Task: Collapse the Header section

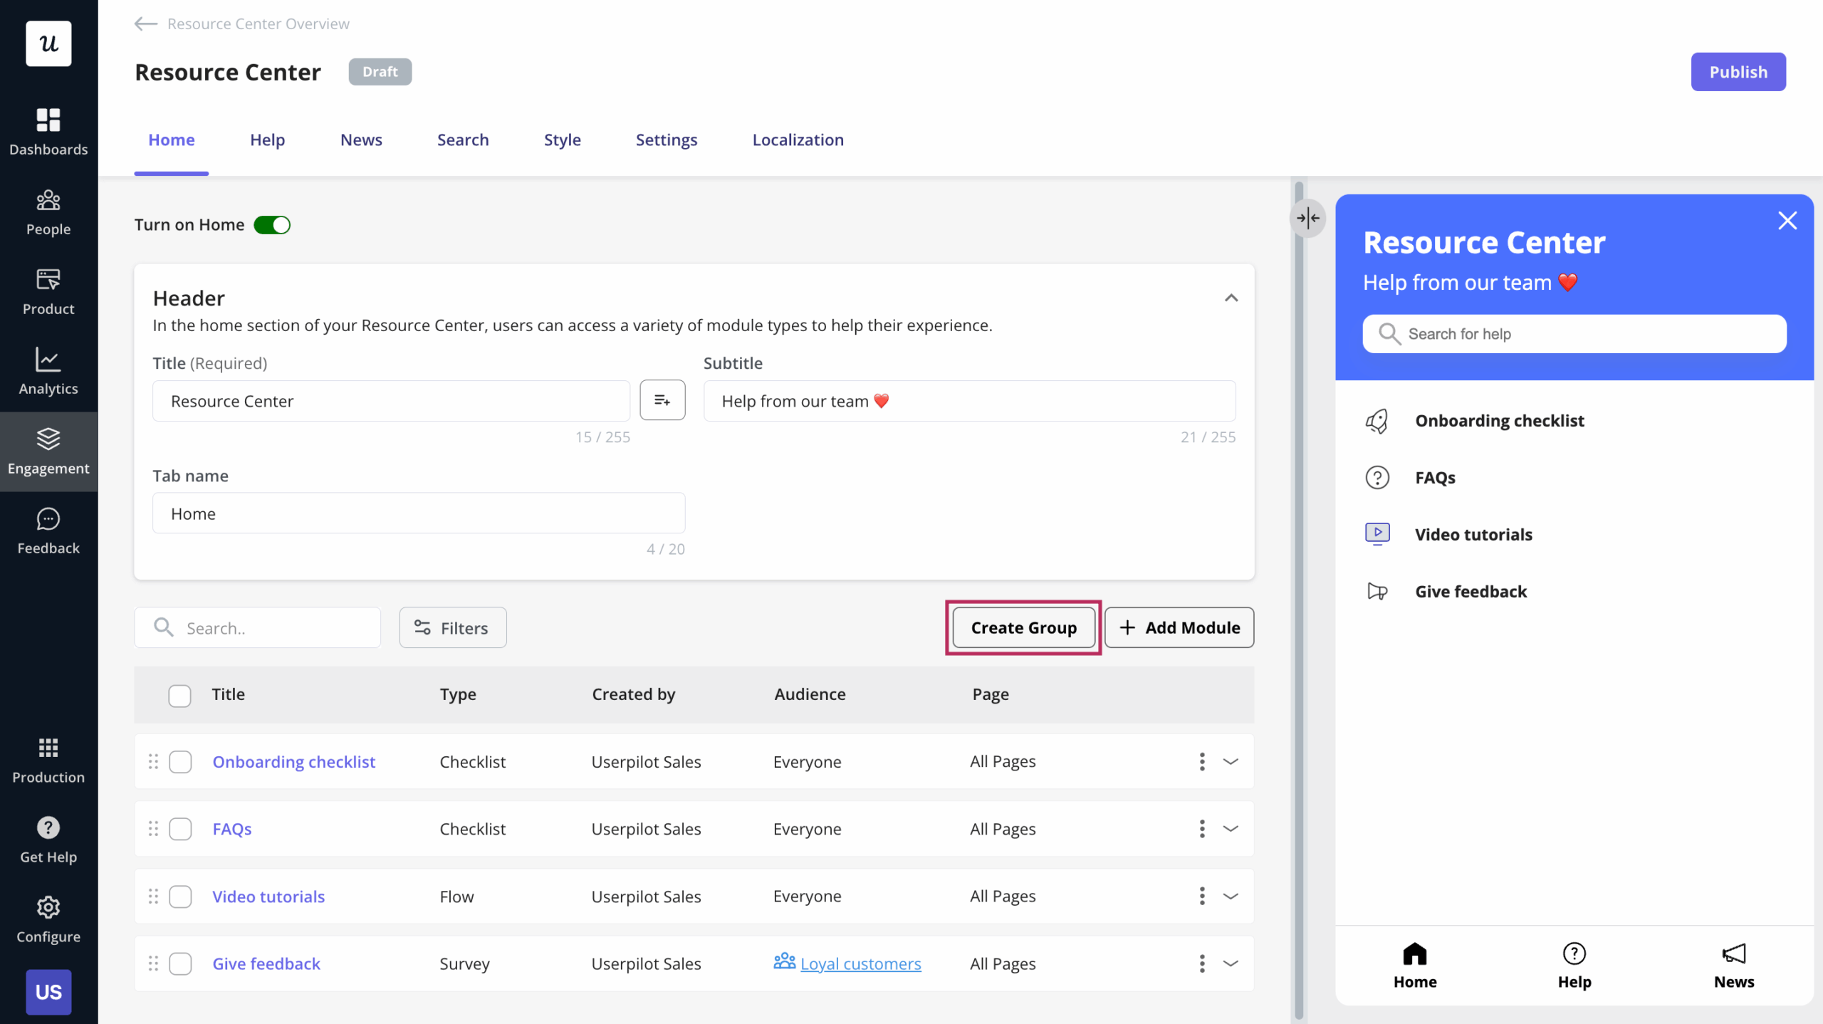Action: coord(1231,298)
